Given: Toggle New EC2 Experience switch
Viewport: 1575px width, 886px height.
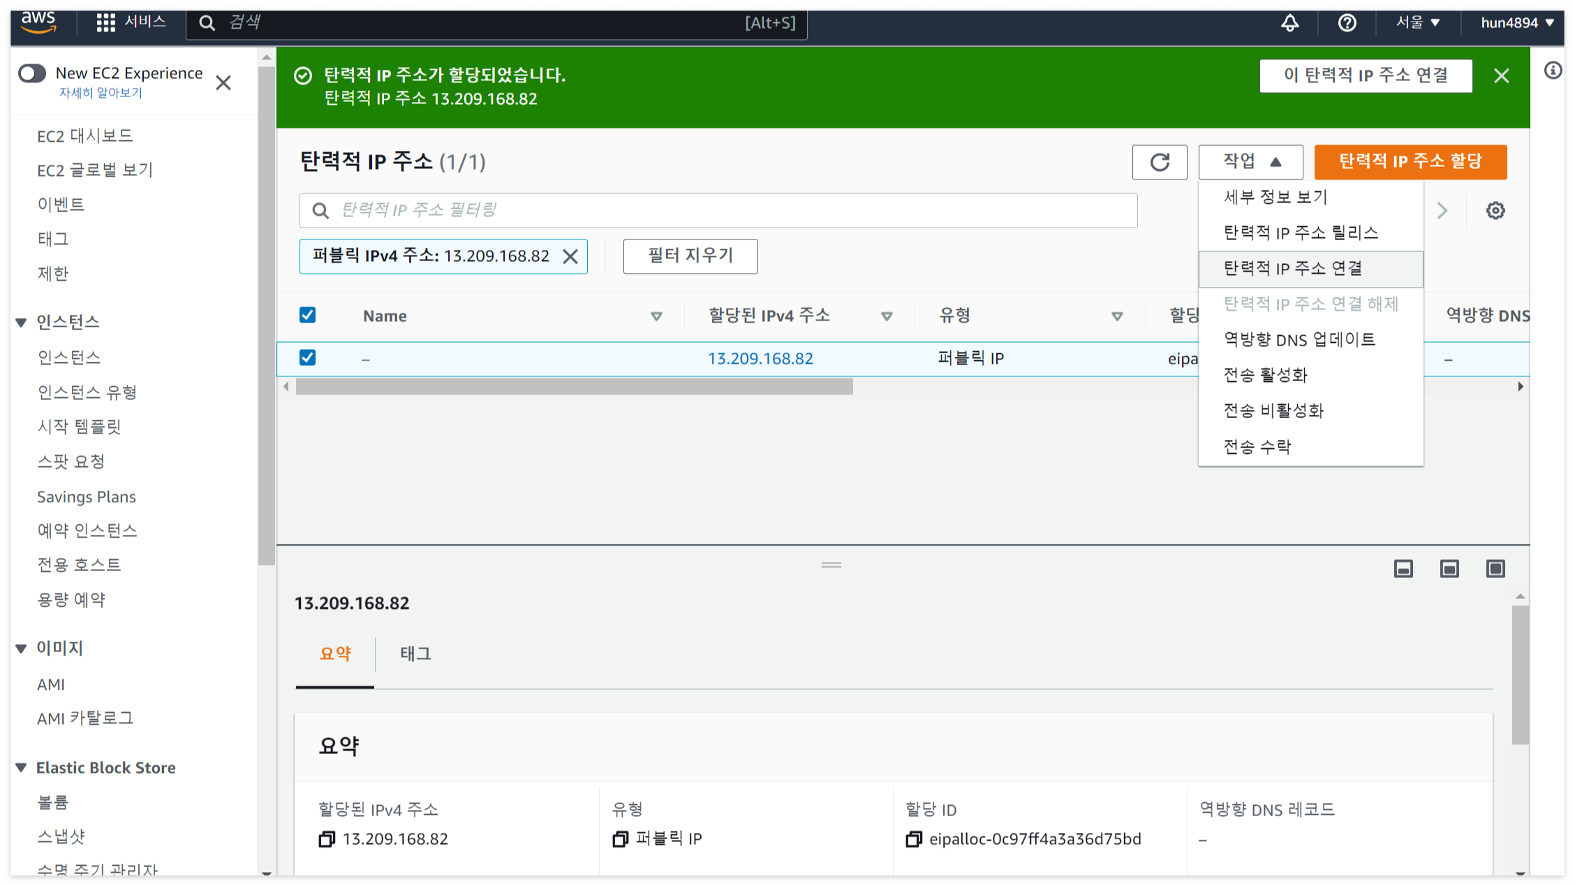Looking at the screenshot, I should click(x=32, y=73).
